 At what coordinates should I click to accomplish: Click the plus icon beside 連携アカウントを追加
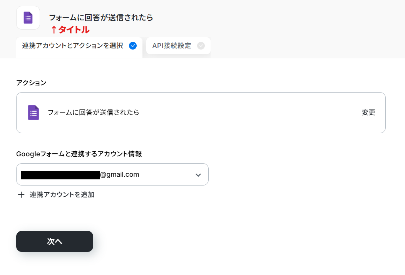click(21, 195)
